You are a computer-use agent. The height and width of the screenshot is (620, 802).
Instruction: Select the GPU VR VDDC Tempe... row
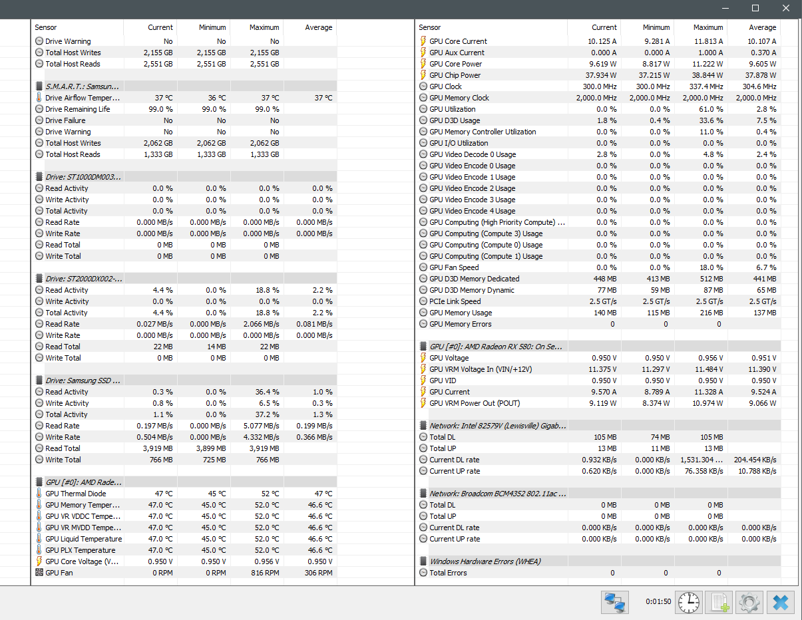pyautogui.click(x=184, y=516)
